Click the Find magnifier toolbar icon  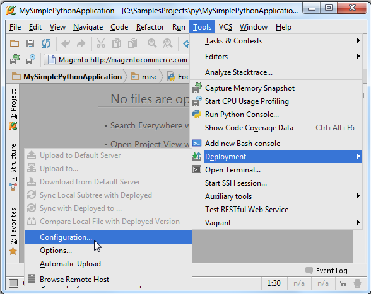point(152,43)
